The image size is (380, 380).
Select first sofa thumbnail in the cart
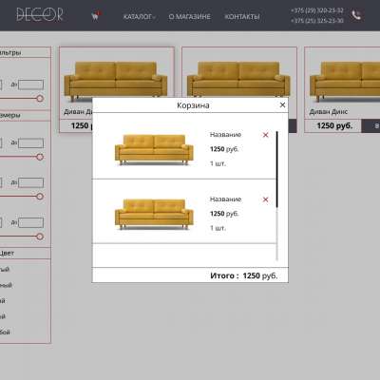pos(154,149)
